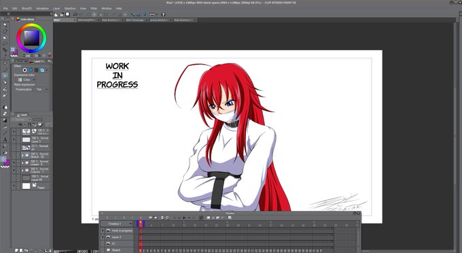Adjust the layer opacity slider

(37, 120)
